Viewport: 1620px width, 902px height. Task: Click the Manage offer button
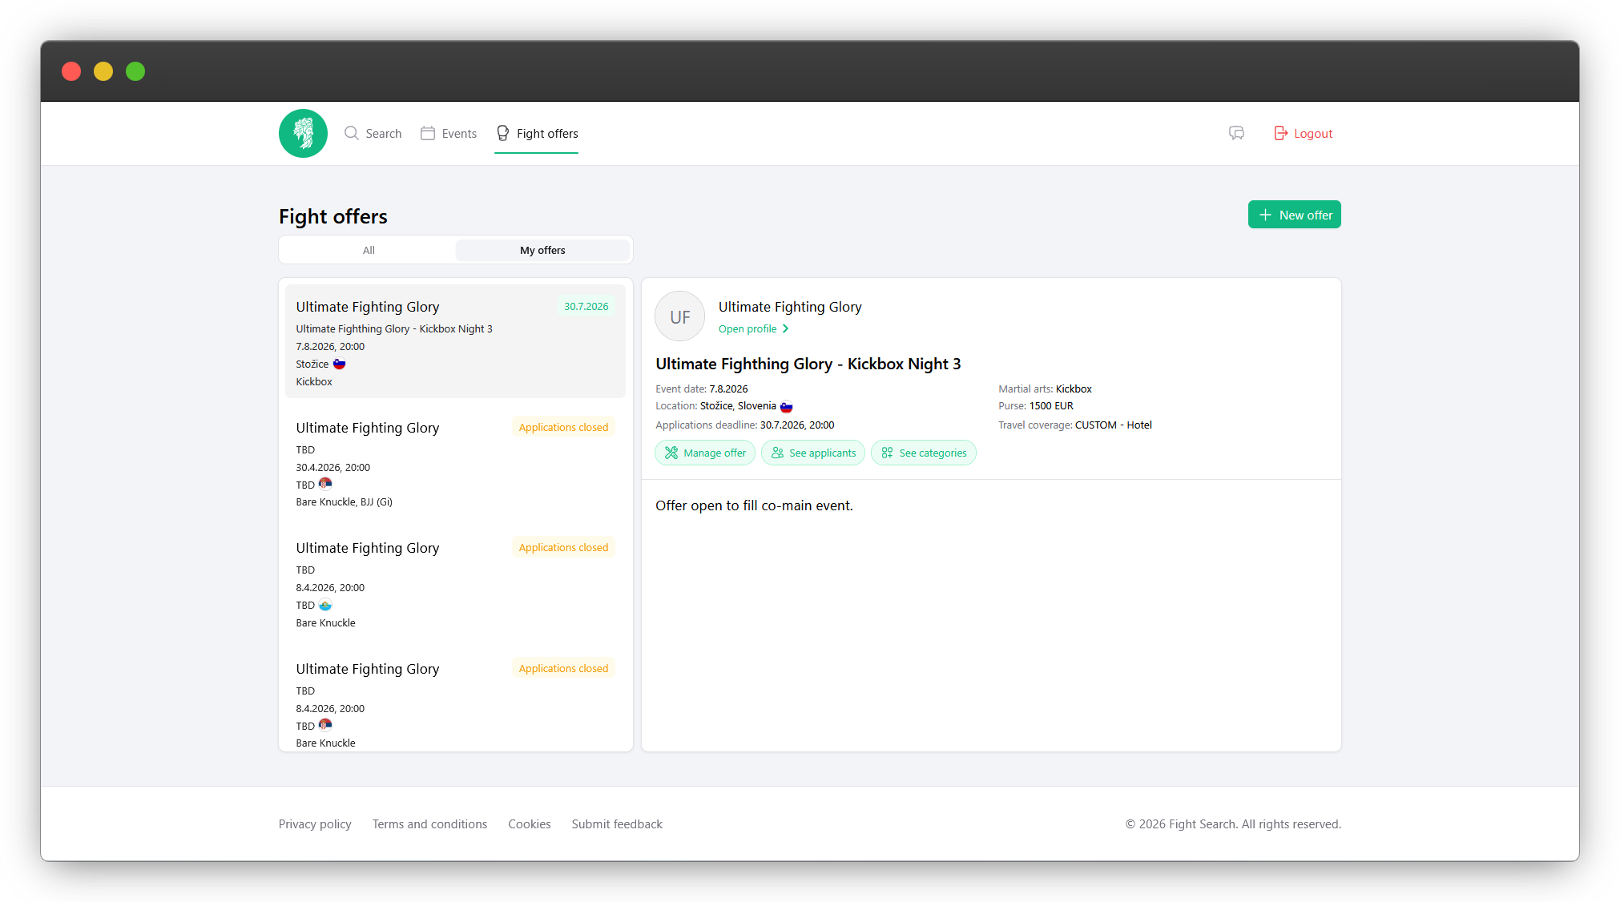(705, 453)
